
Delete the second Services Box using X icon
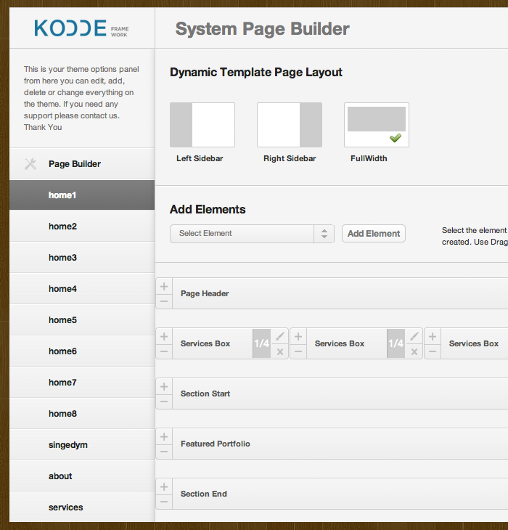point(414,351)
